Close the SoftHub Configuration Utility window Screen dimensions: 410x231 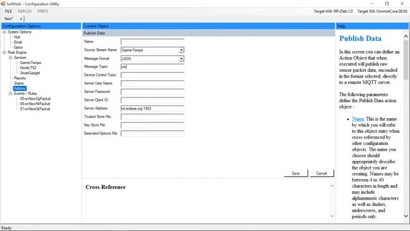tap(402, 4)
